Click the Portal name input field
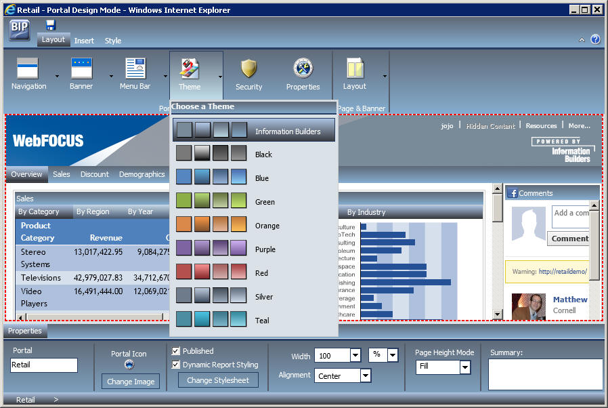This screenshot has width=608, height=408. pyautogui.click(x=44, y=365)
